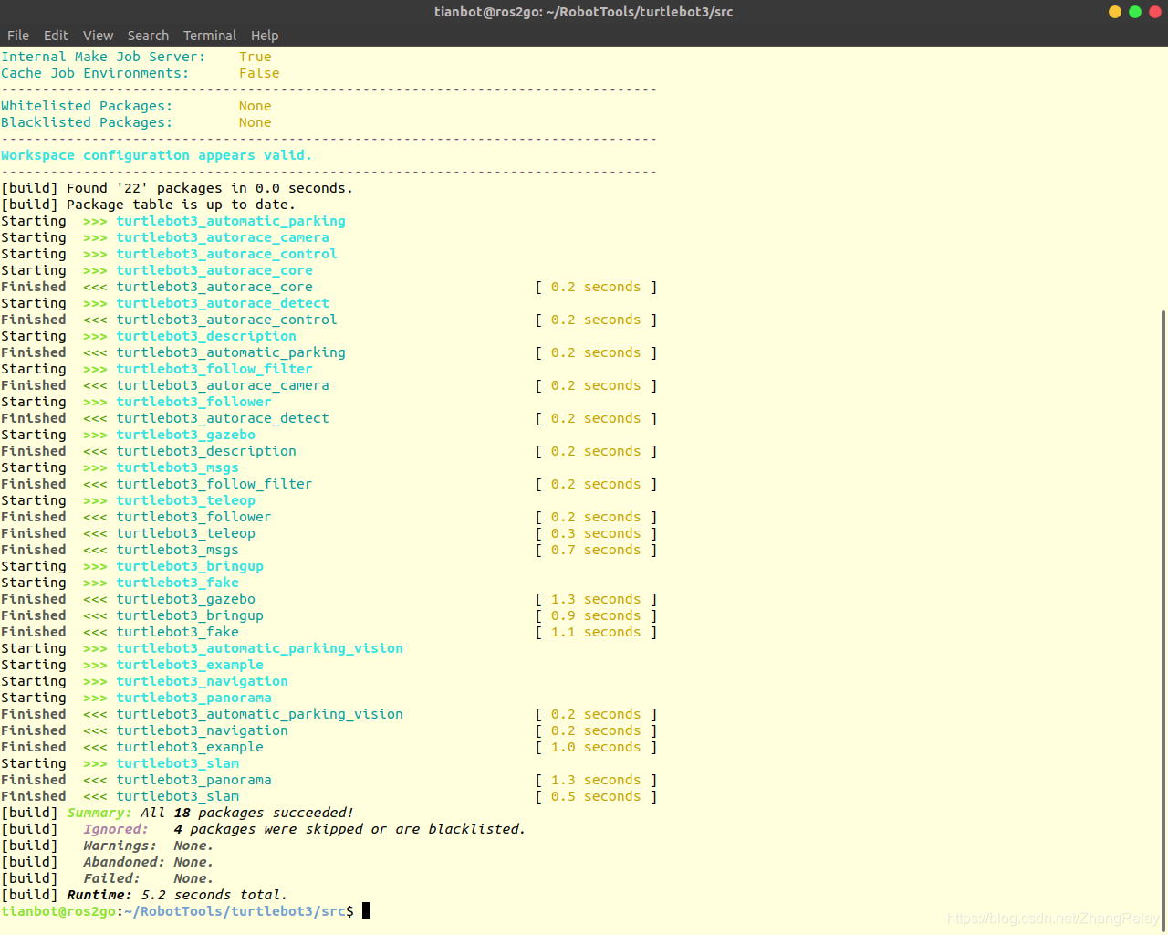
Task: Click Finished turtlebot3_autorace_core package name
Action: pyautogui.click(x=214, y=287)
